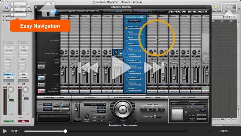Open the Media icon in Logic's toolbar
The height and width of the screenshot is (136, 241).
tap(234, 8)
